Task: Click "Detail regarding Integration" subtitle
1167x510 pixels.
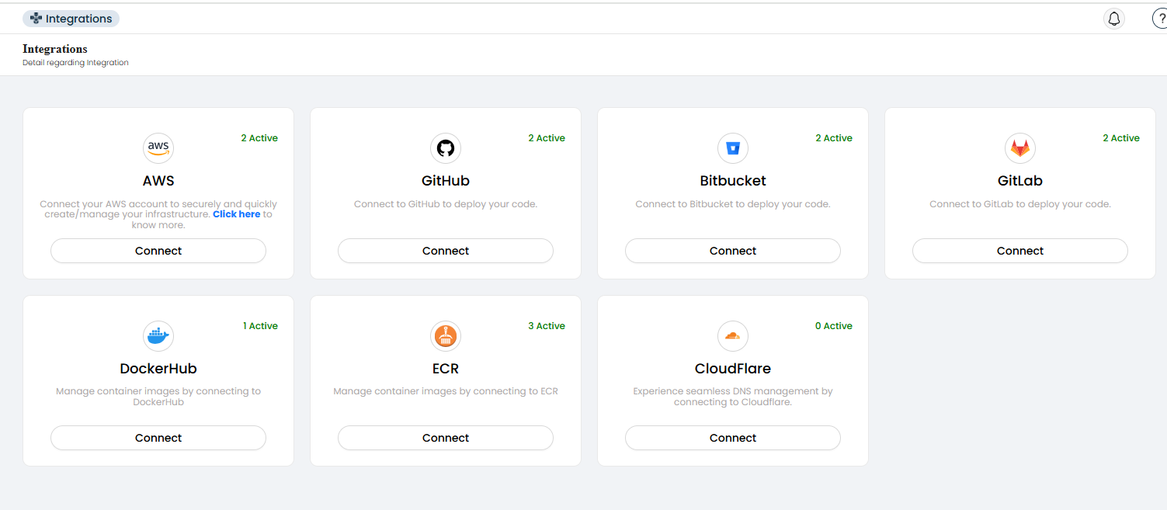Action: 75,63
